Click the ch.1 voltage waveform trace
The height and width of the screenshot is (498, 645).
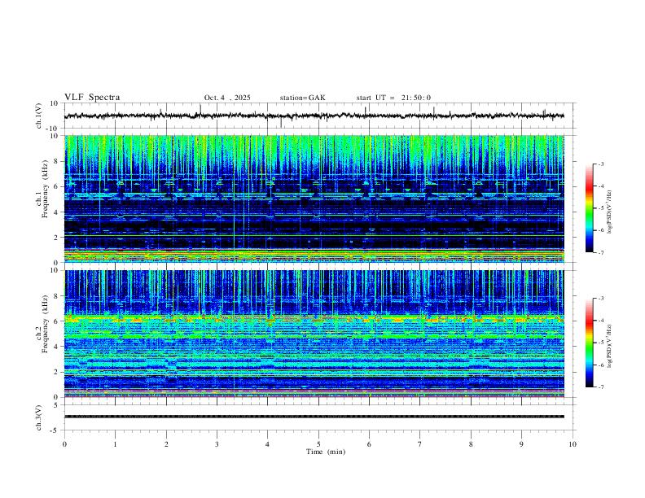pos(314,116)
